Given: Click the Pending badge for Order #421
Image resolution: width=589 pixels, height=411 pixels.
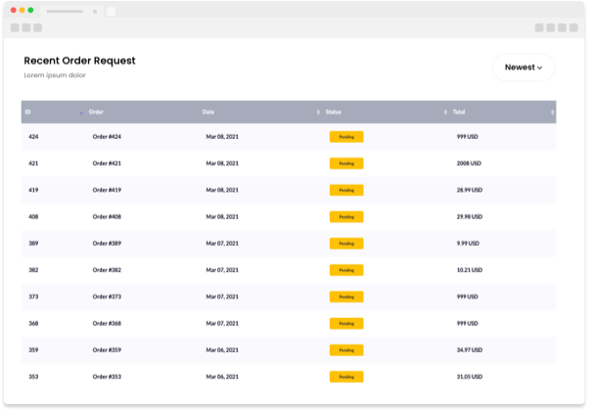Looking at the screenshot, I should click(346, 163).
